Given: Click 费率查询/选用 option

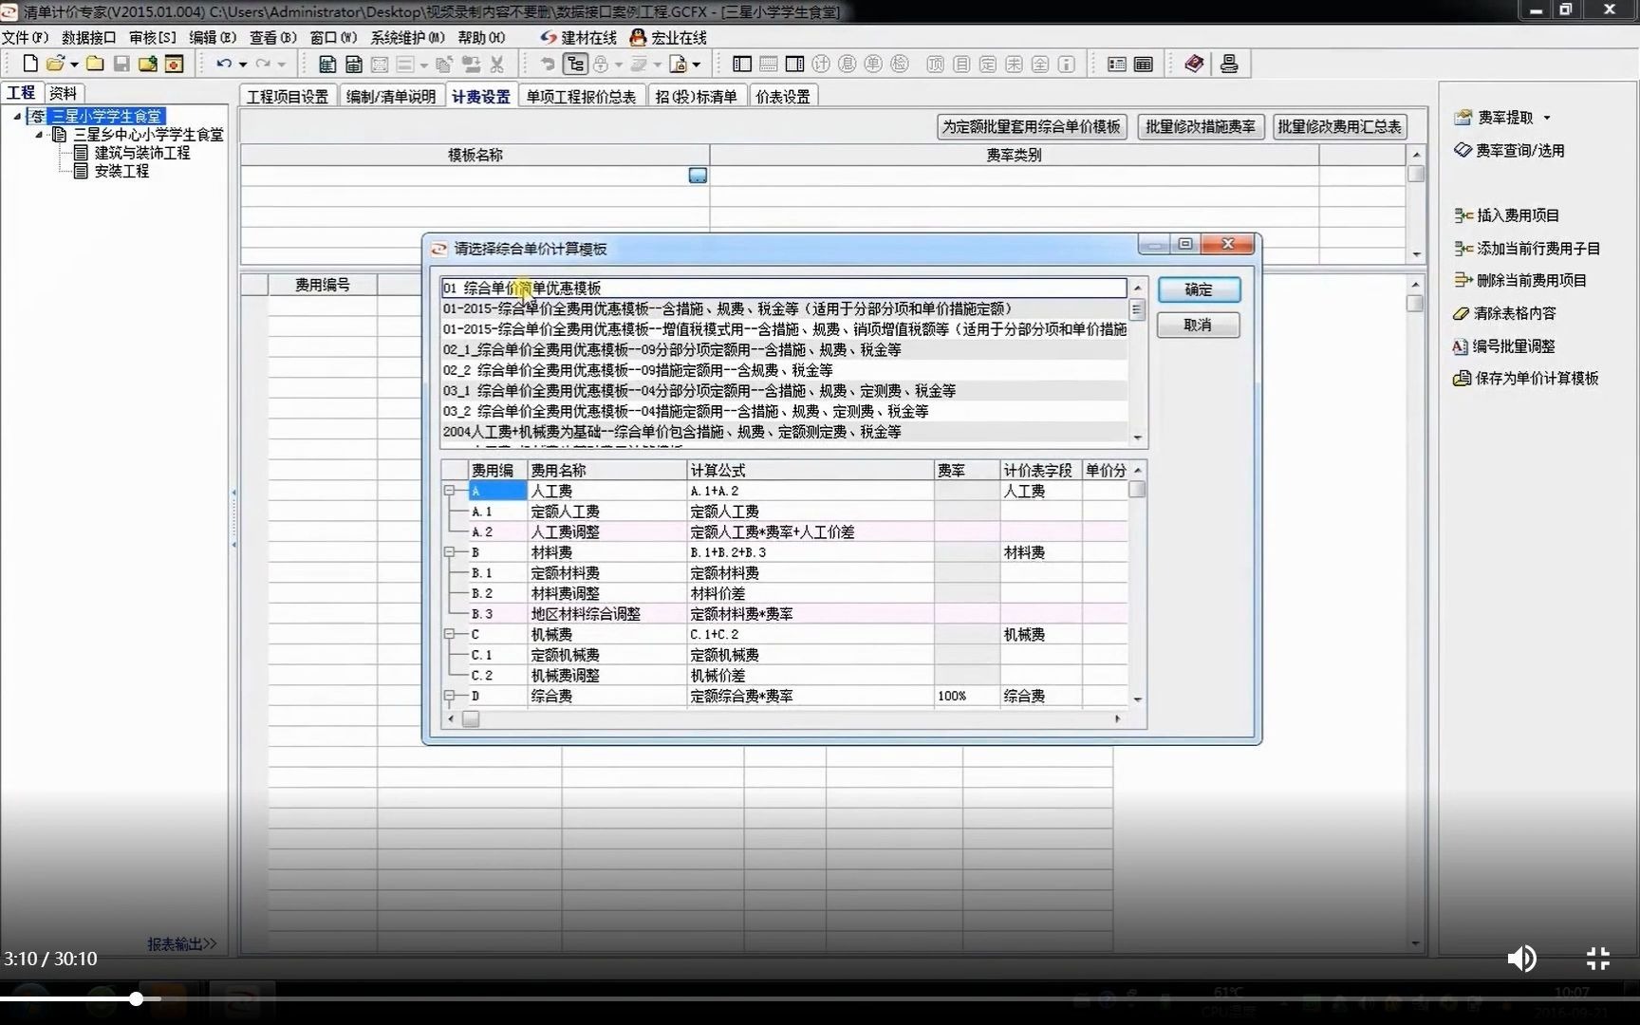Looking at the screenshot, I should pos(1509,150).
